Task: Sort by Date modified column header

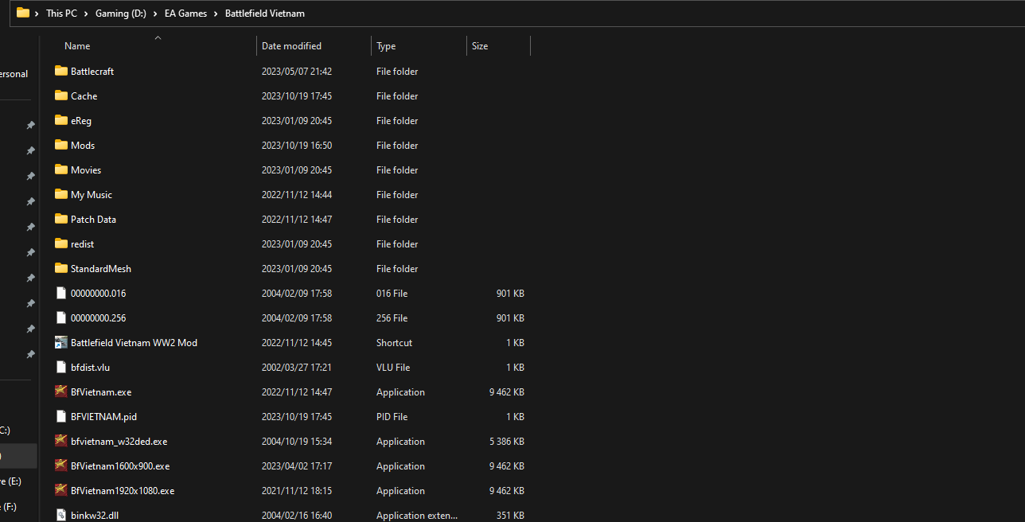Action: point(291,46)
